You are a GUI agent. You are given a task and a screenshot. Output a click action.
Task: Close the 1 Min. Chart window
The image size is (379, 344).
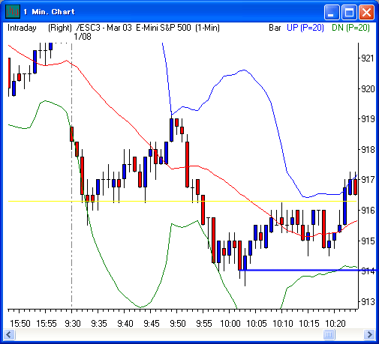click(366, 12)
